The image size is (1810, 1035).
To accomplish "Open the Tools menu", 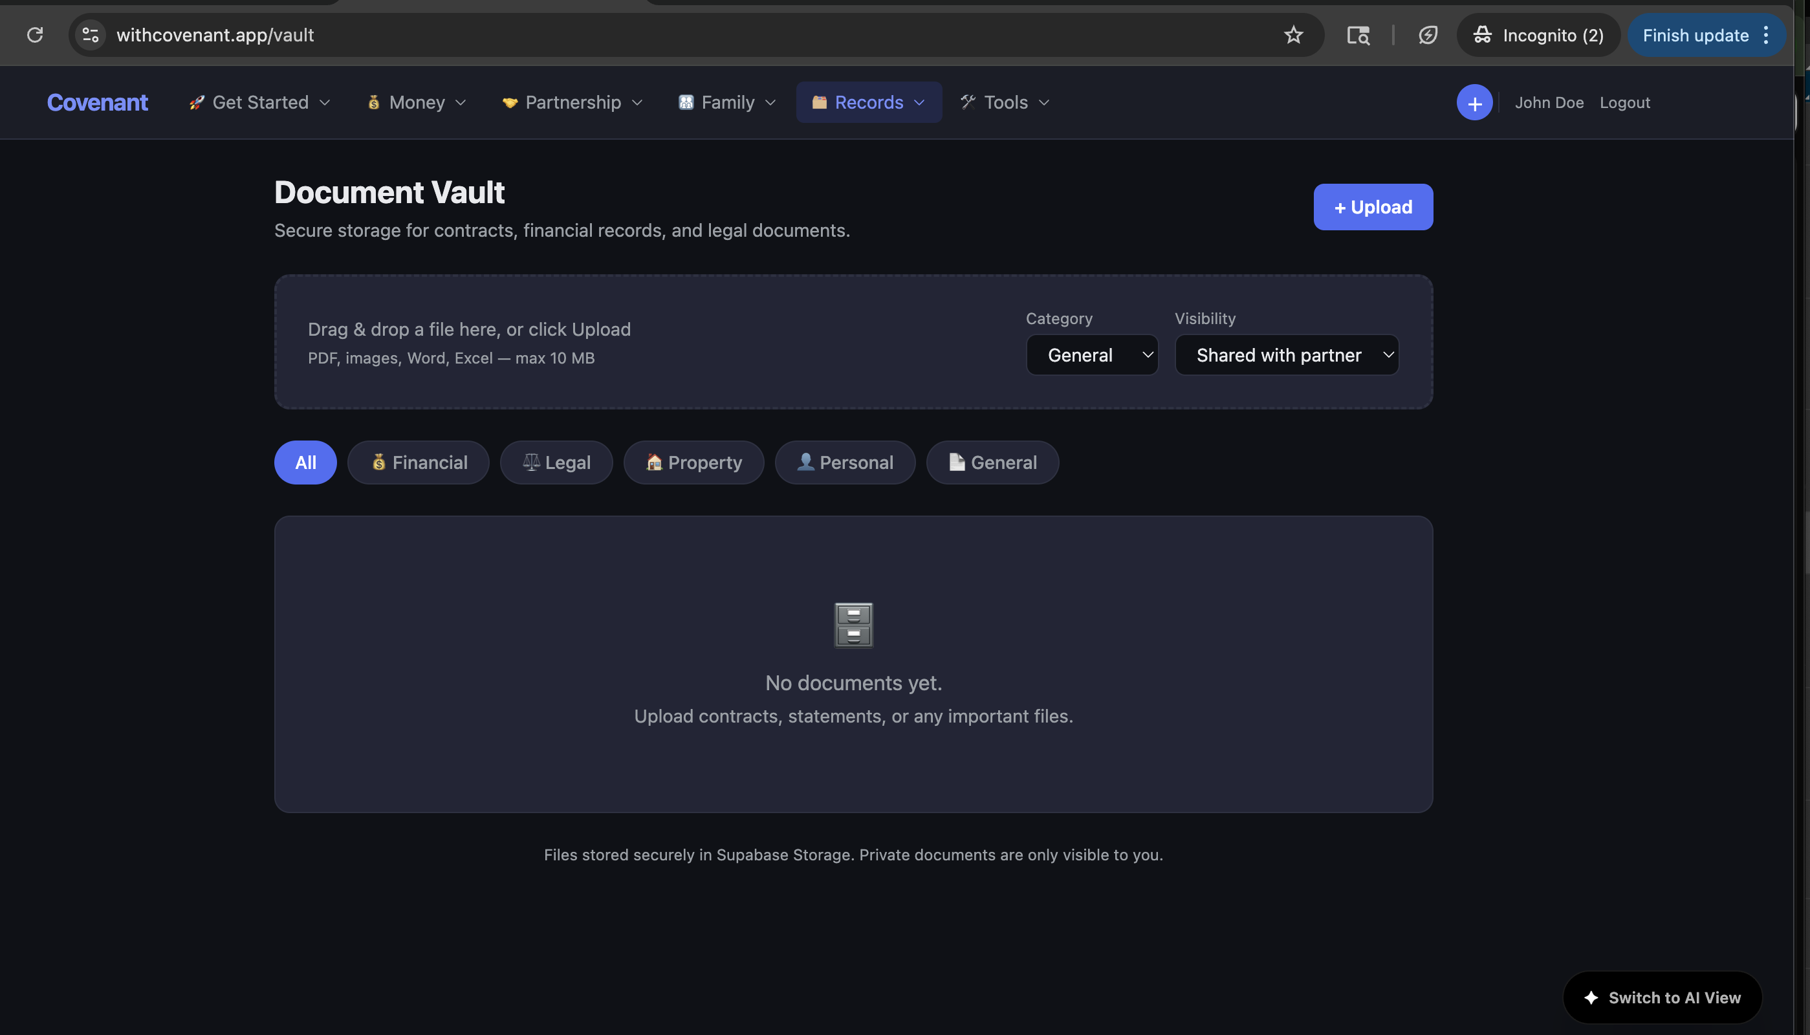I will (x=1004, y=102).
